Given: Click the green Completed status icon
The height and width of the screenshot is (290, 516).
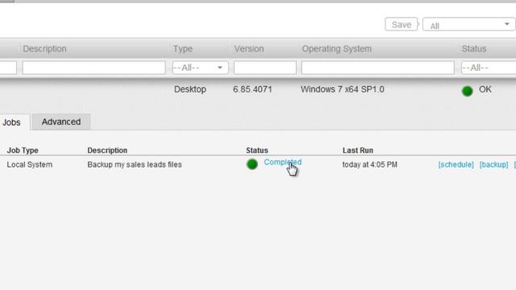Looking at the screenshot, I should click(x=252, y=164).
